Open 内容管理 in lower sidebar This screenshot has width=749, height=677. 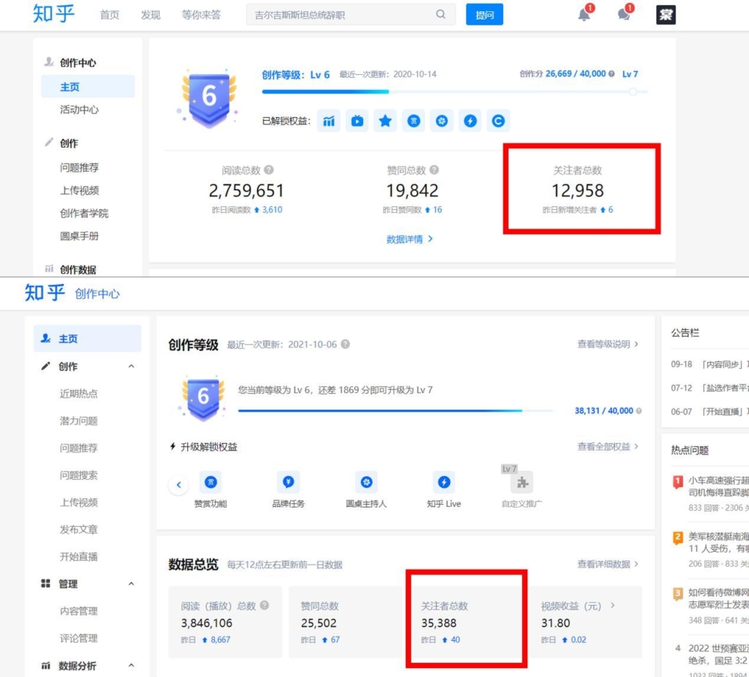[79, 611]
